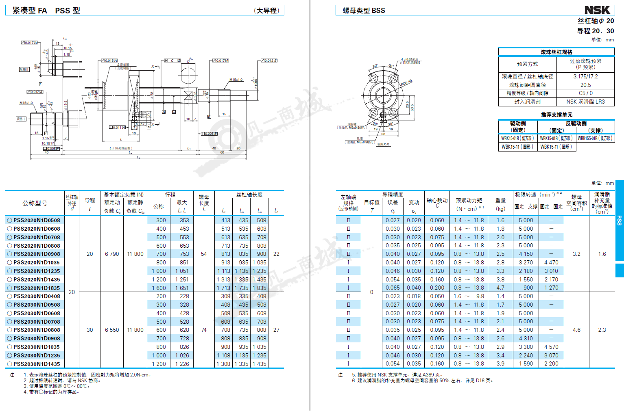Screen dimensions: 624x411
Task: Select the page title '紧凑型 FA PSS 型'
Action: point(46,11)
